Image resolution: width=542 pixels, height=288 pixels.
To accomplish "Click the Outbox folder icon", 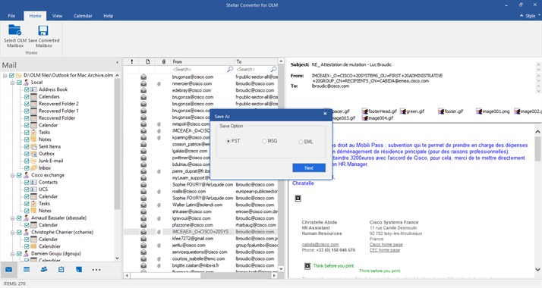I will (x=33, y=154).
